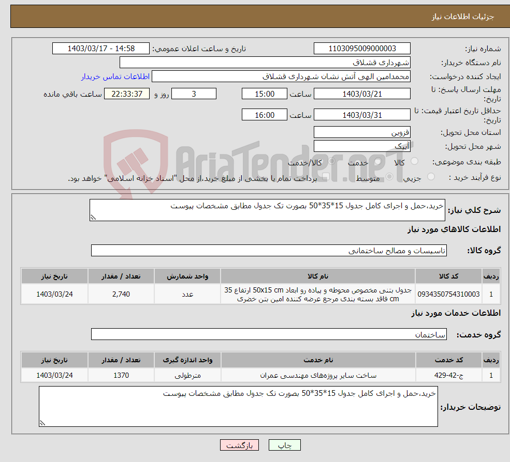Click the service code cell ج-42-429
This screenshot has height=462, width=510.
[448, 375]
